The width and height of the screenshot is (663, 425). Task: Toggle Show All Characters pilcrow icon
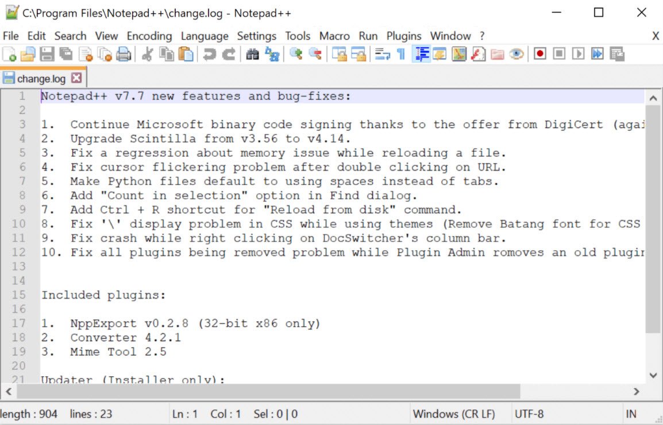pyautogui.click(x=401, y=54)
